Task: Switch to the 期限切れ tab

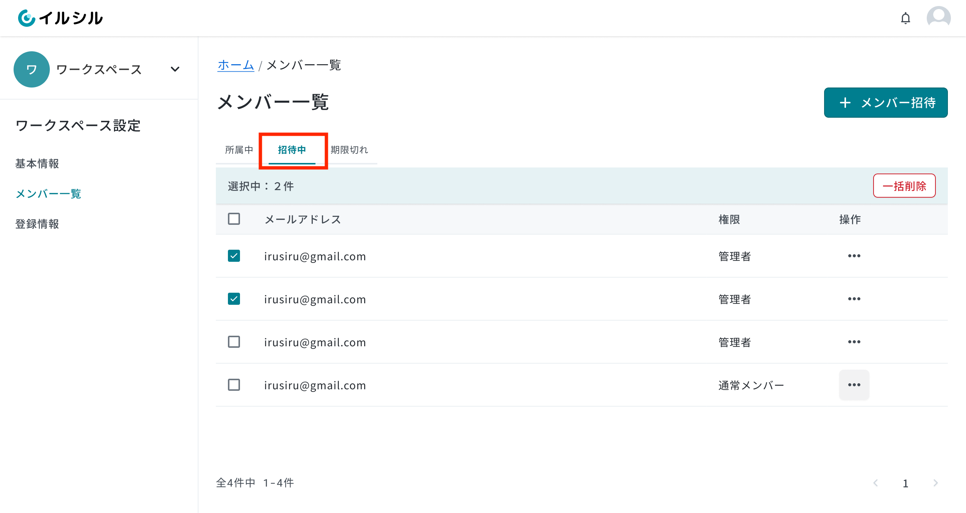Action: [349, 150]
